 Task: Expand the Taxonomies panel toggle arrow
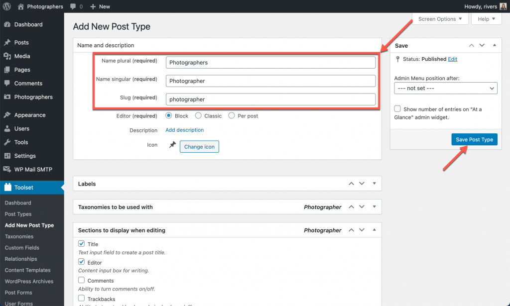point(375,207)
